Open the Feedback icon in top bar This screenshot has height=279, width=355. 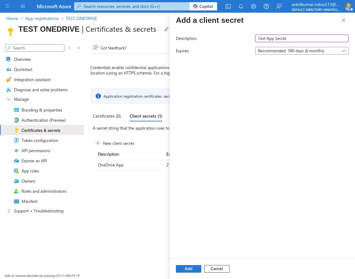click(x=279, y=6)
